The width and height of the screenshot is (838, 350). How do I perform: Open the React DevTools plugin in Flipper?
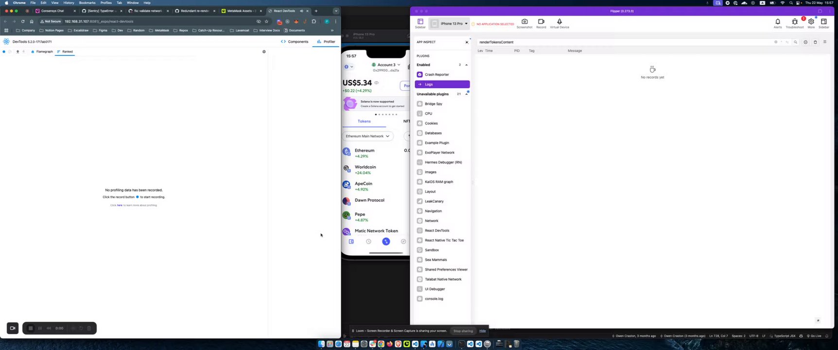pyautogui.click(x=442, y=230)
